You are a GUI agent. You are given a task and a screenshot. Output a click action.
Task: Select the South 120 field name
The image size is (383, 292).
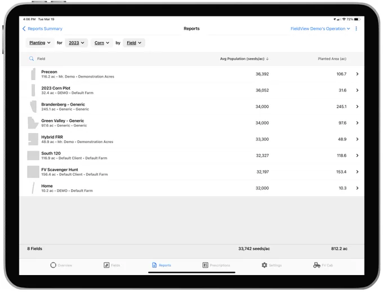(x=51, y=153)
